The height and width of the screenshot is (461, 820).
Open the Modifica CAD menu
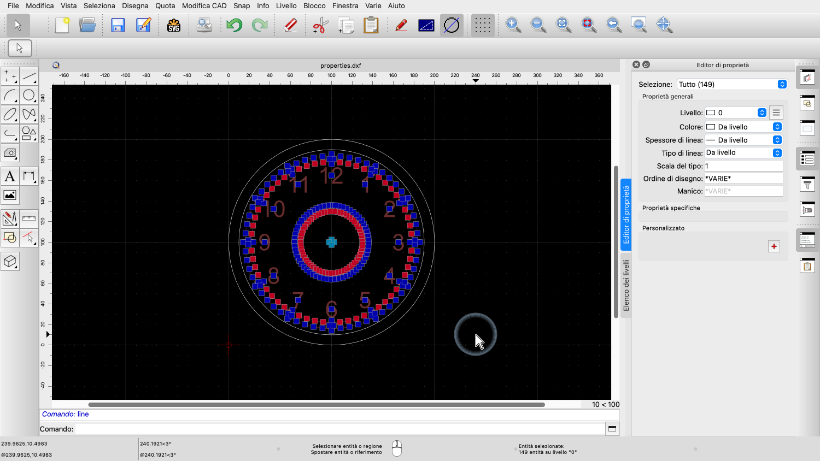pos(204,5)
